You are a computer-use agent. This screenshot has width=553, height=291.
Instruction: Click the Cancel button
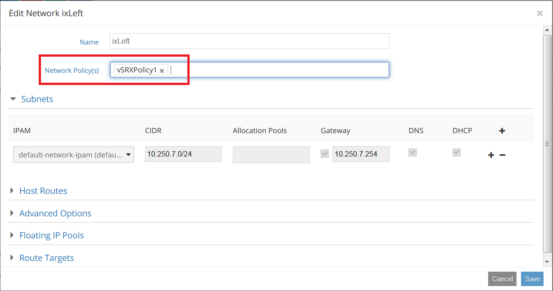(502, 279)
